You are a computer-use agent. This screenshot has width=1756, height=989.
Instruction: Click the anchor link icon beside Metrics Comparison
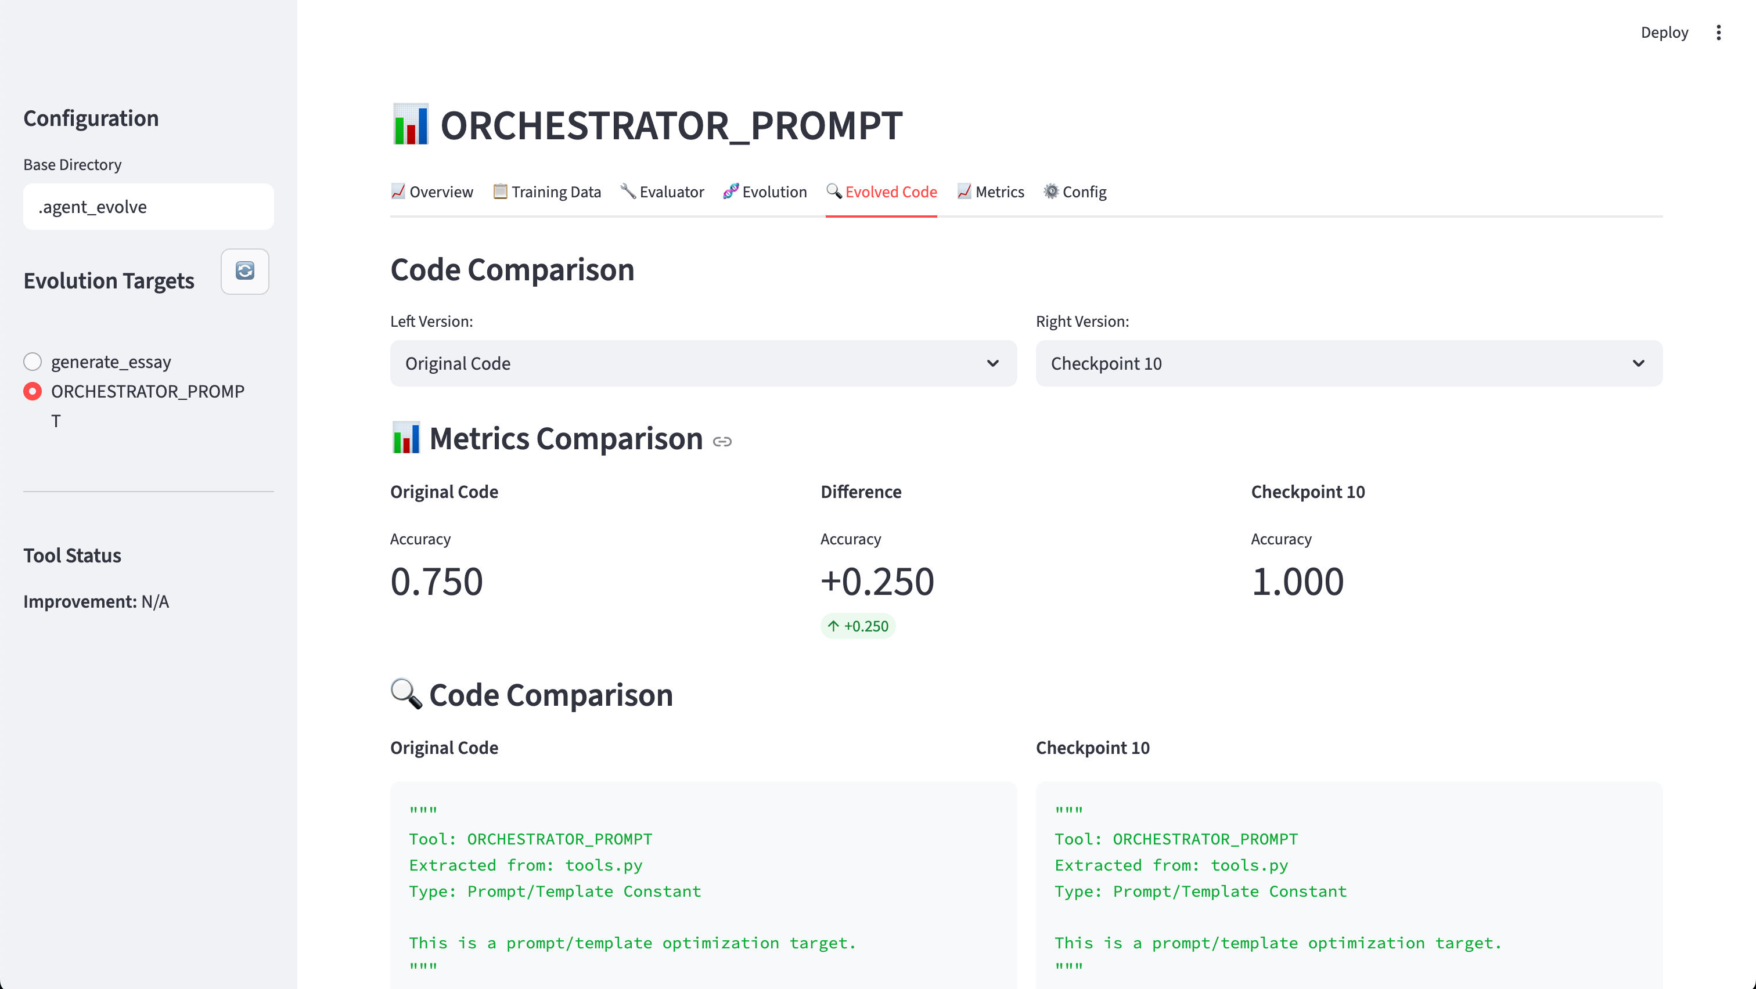tap(722, 441)
